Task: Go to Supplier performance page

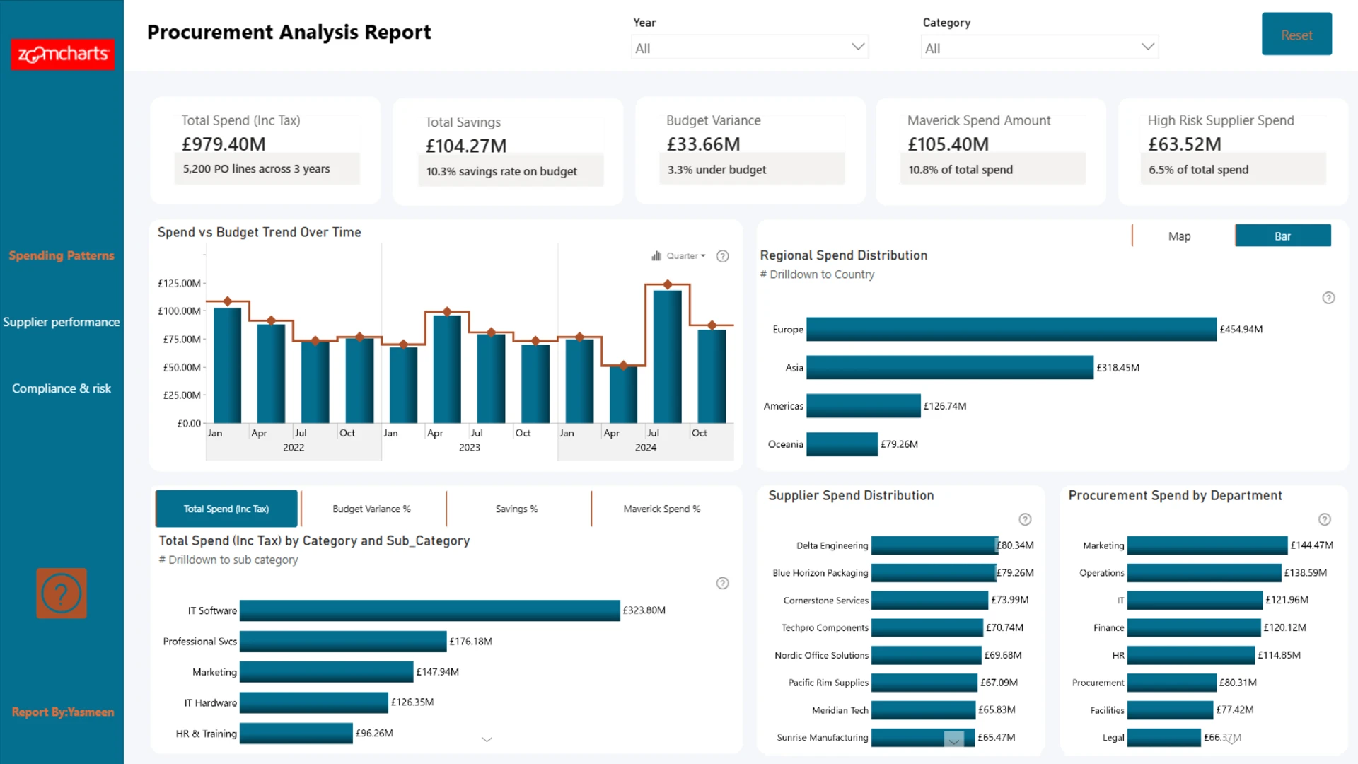Action: [62, 322]
